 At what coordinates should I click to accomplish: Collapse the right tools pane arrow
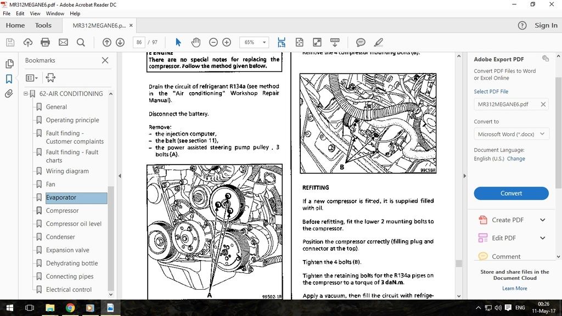[464, 176]
